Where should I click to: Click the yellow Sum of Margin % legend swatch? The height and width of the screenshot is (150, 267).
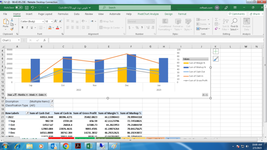(x=186, y=63)
